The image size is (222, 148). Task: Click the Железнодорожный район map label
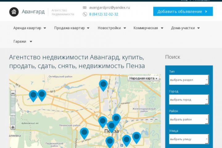(x=144, y=110)
